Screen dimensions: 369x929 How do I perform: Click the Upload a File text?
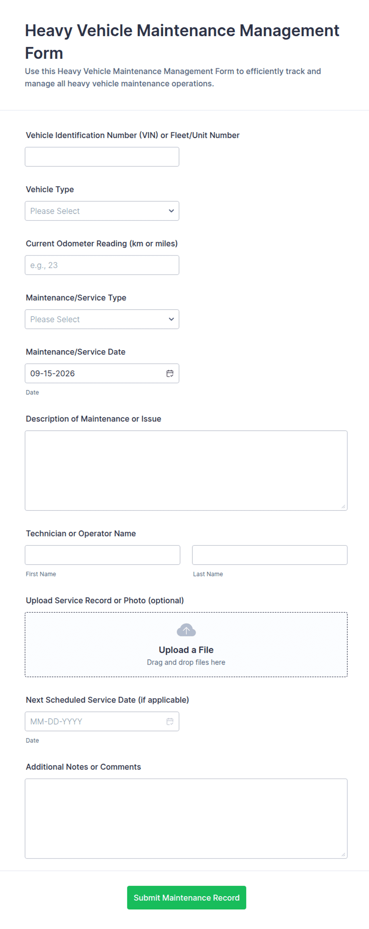pyautogui.click(x=186, y=650)
